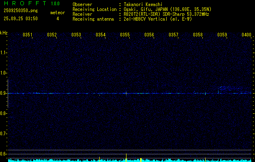This screenshot has width=255, height=162.
Task: Click the meteor count value 4
Action: coord(58,19)
